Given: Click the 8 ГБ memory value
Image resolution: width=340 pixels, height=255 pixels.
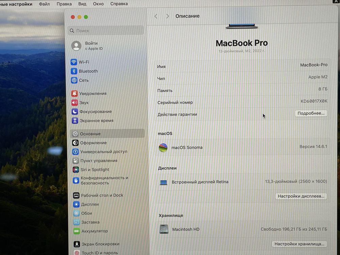Looking at the screenshot, I should tap(323, 89).
